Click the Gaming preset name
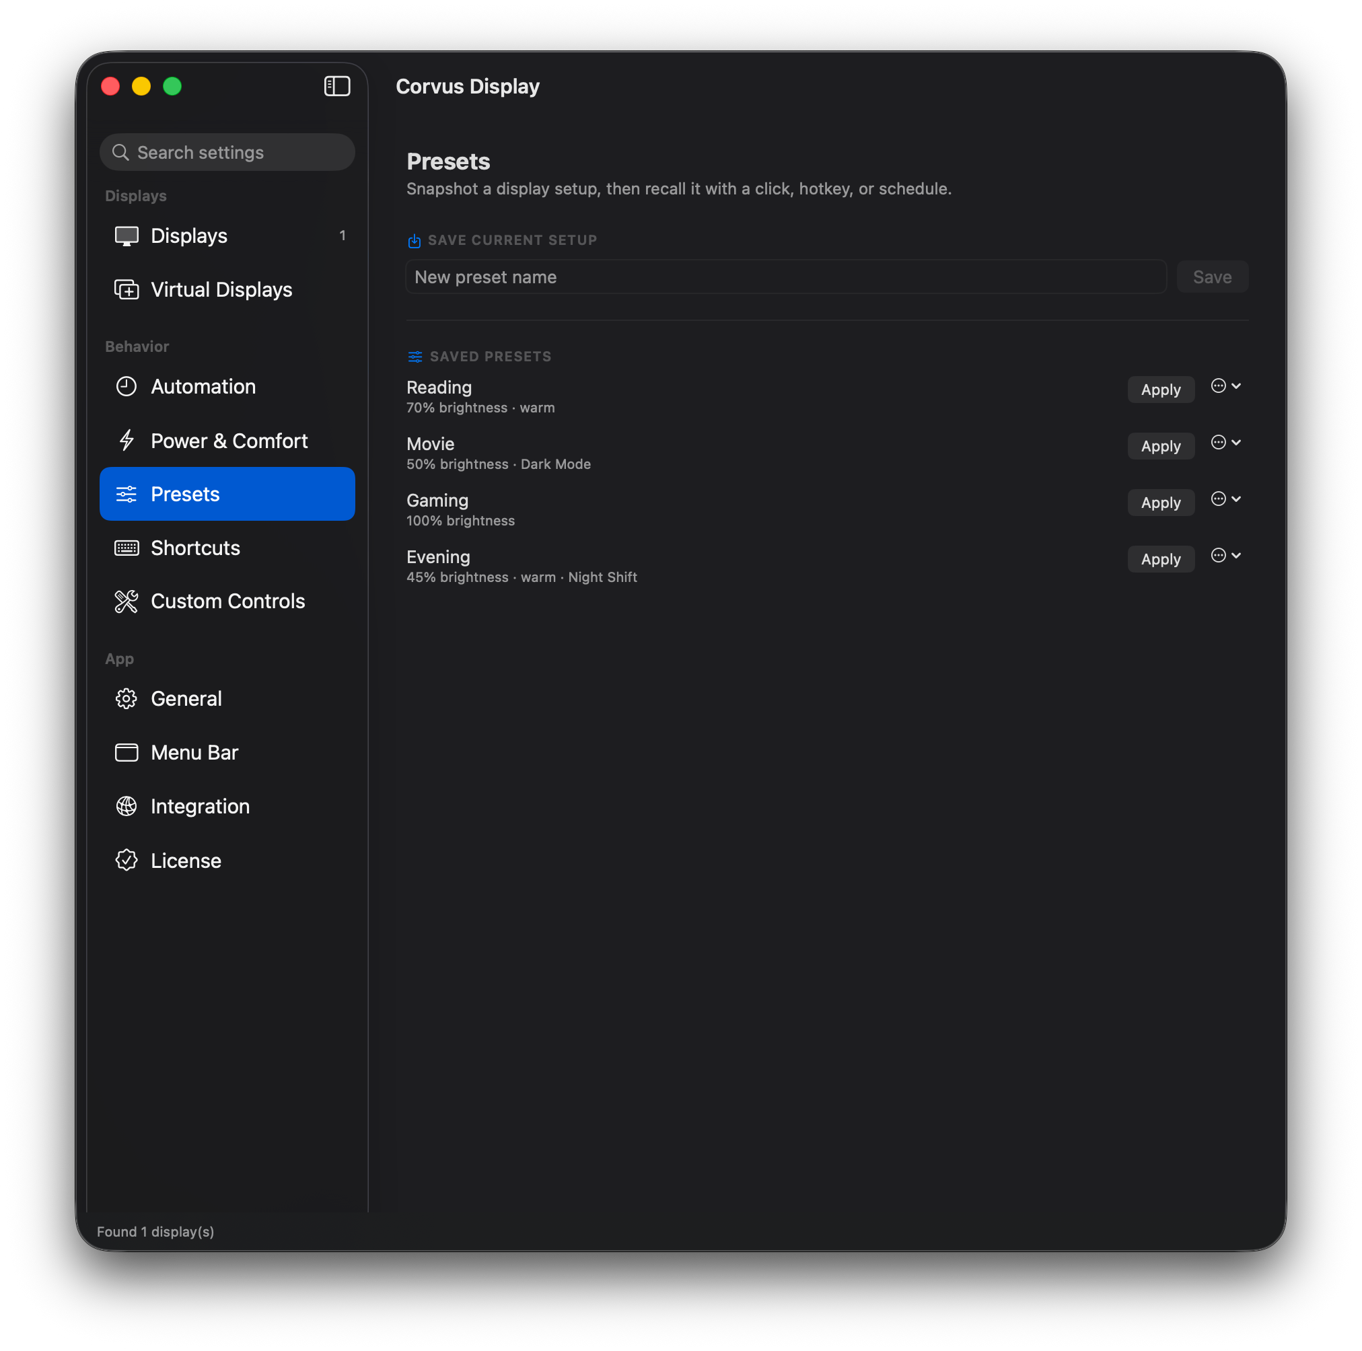Screen dimensions: 1362x1351 pyautogui.click(x=438, y=501)
